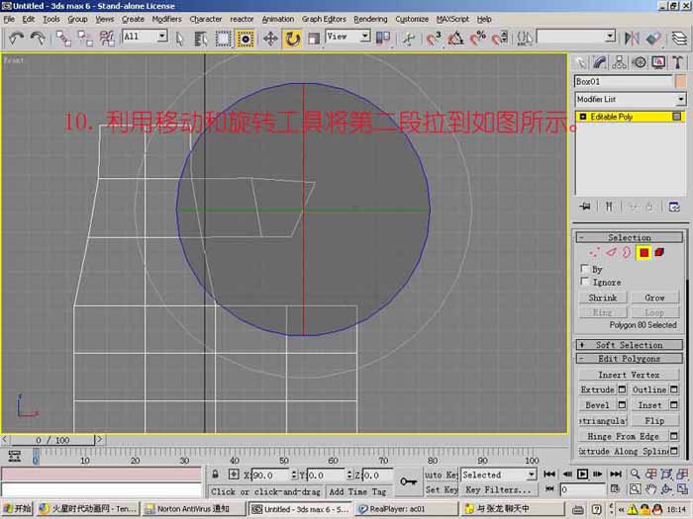Click the Align tool icon
Screen dimensions: 693x519
[653, 39]
